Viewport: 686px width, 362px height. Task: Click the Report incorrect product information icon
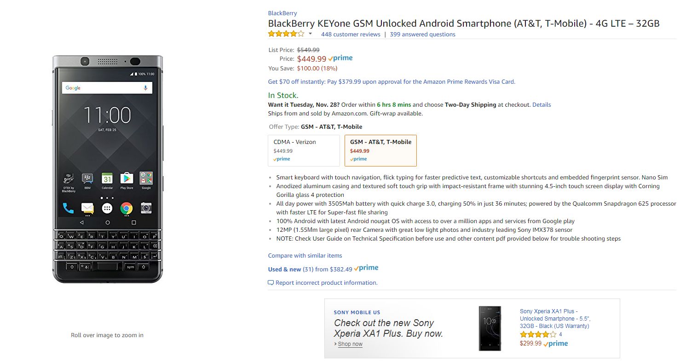[x=271, y=283]
